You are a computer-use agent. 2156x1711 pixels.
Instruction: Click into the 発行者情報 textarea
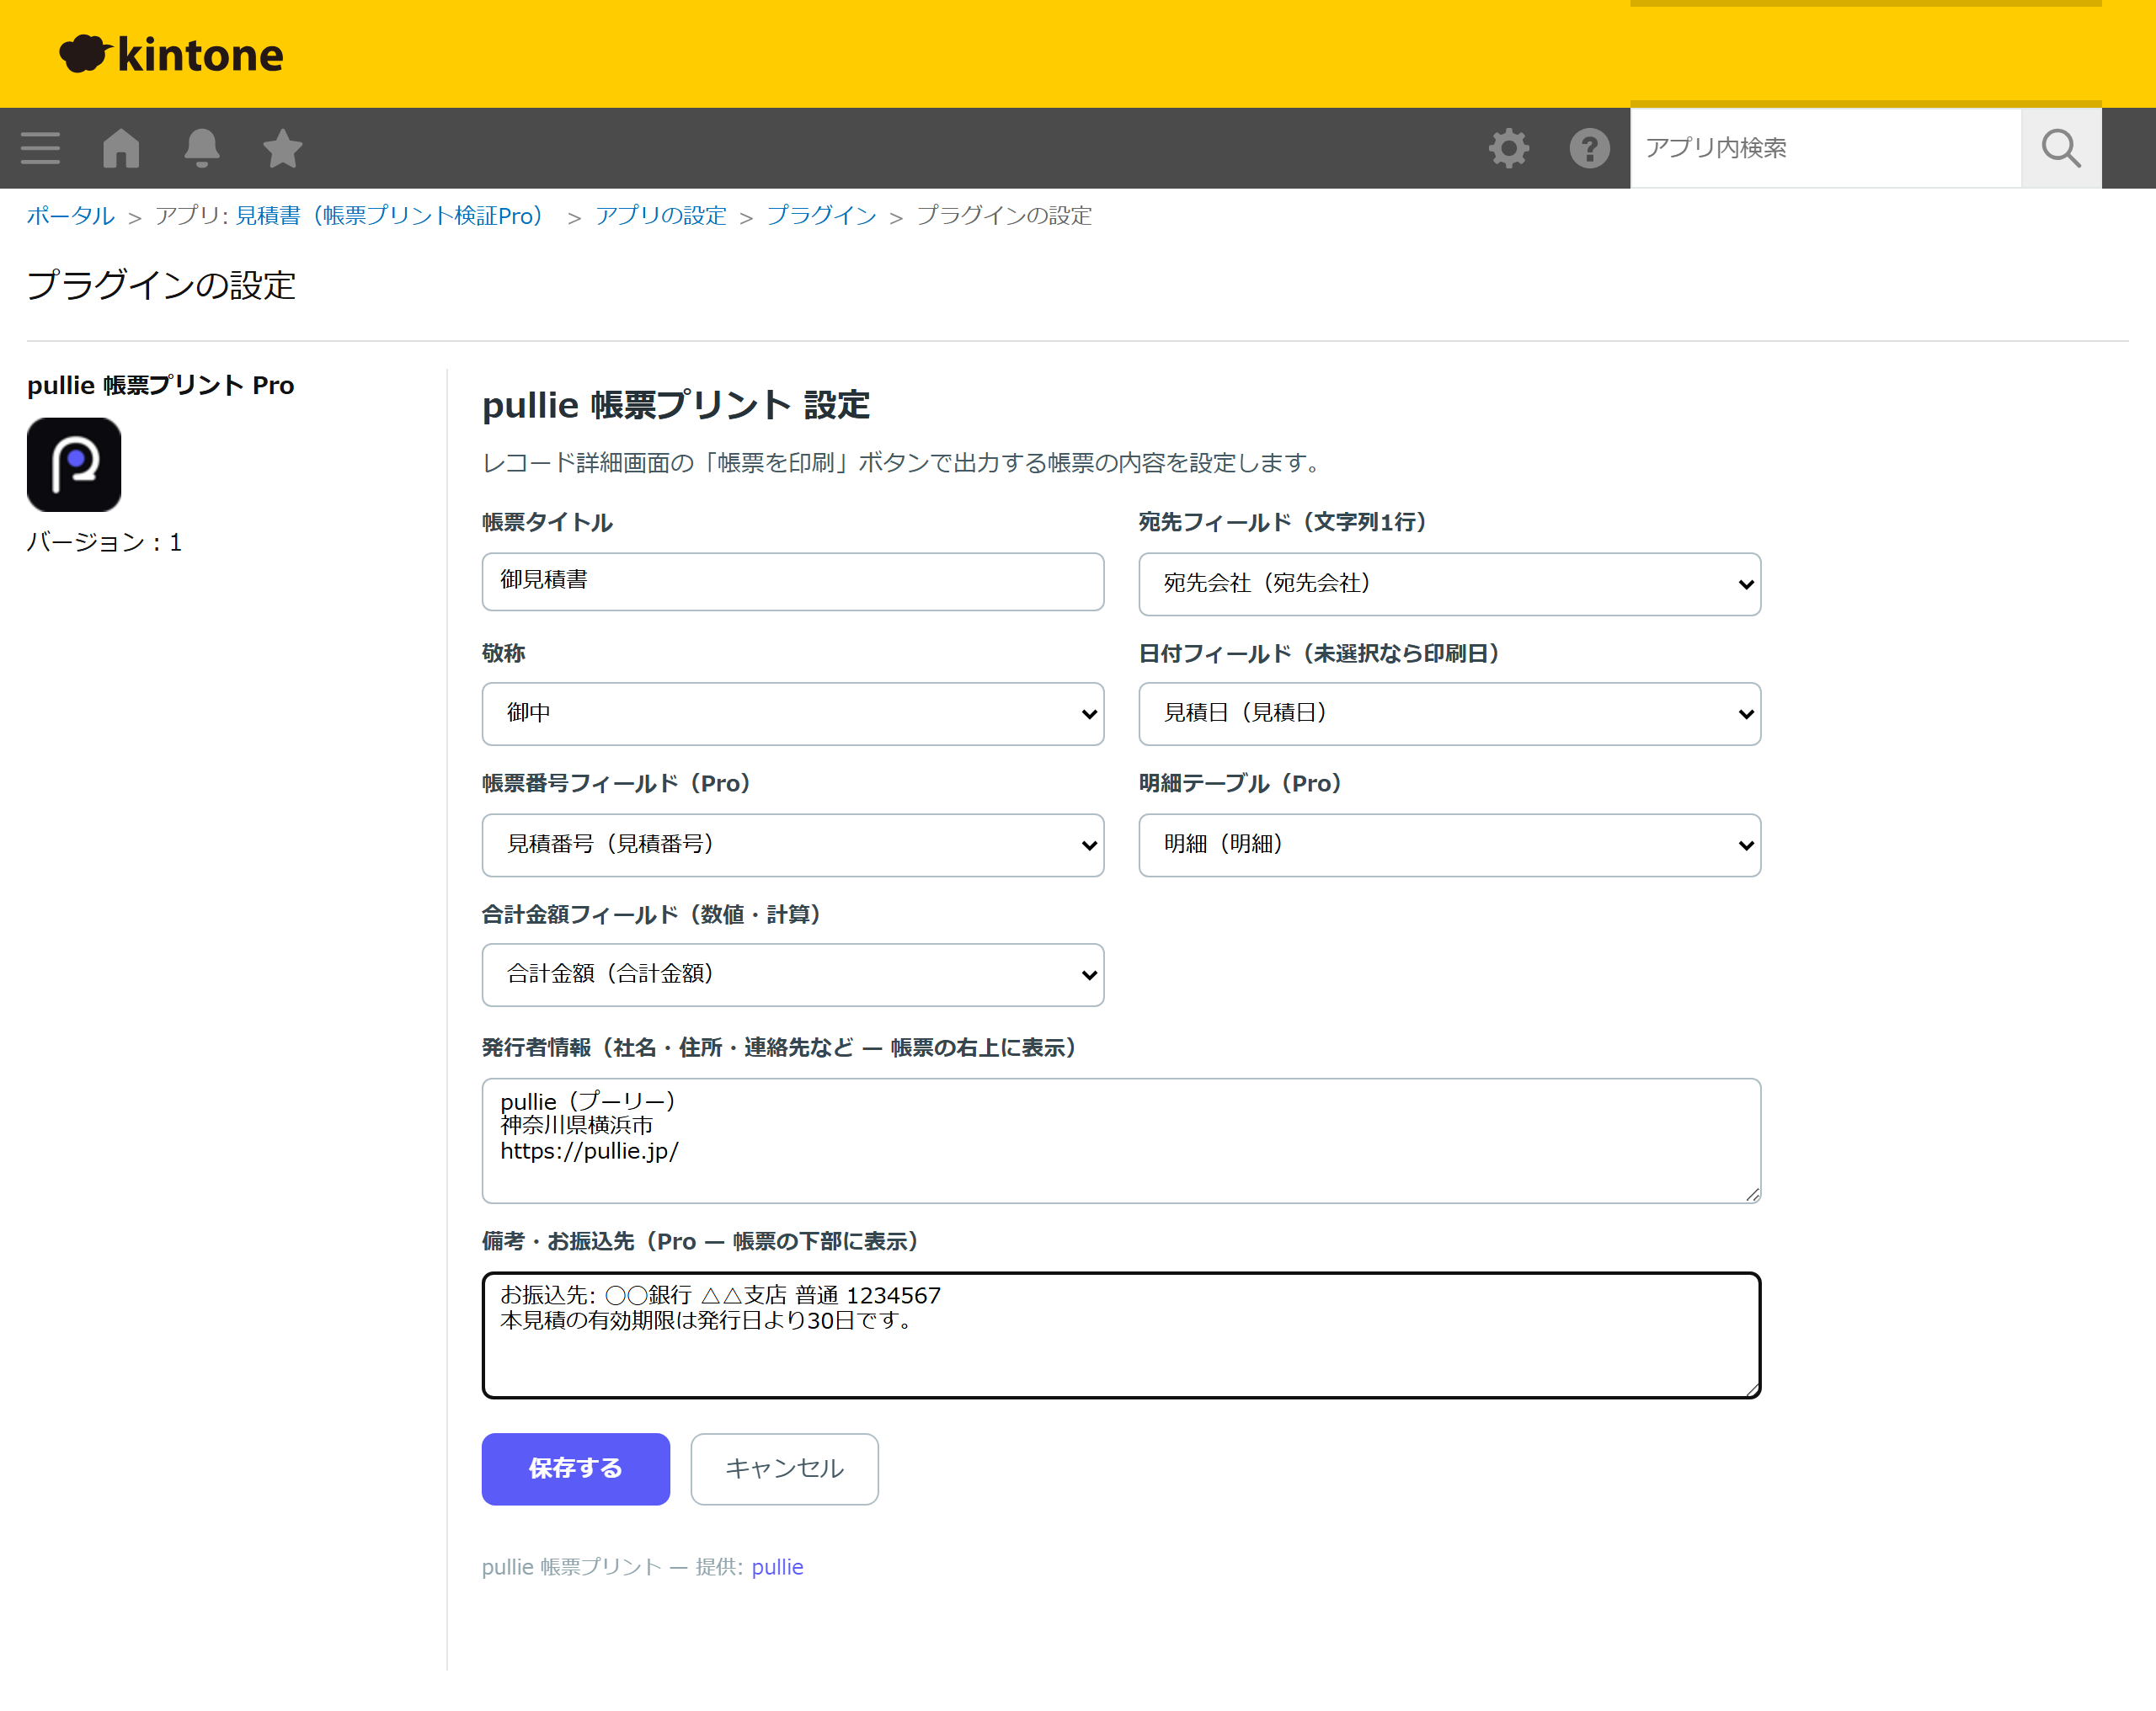point(1121,1141)
